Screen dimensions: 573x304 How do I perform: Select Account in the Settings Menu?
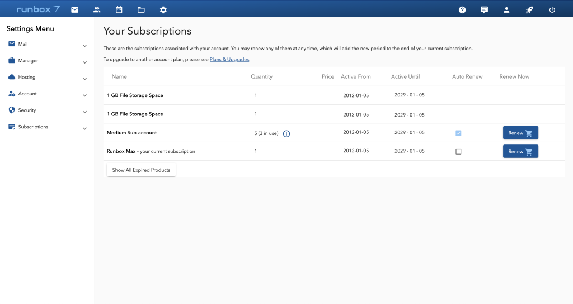pyautogui.click(x=27, y=94)
